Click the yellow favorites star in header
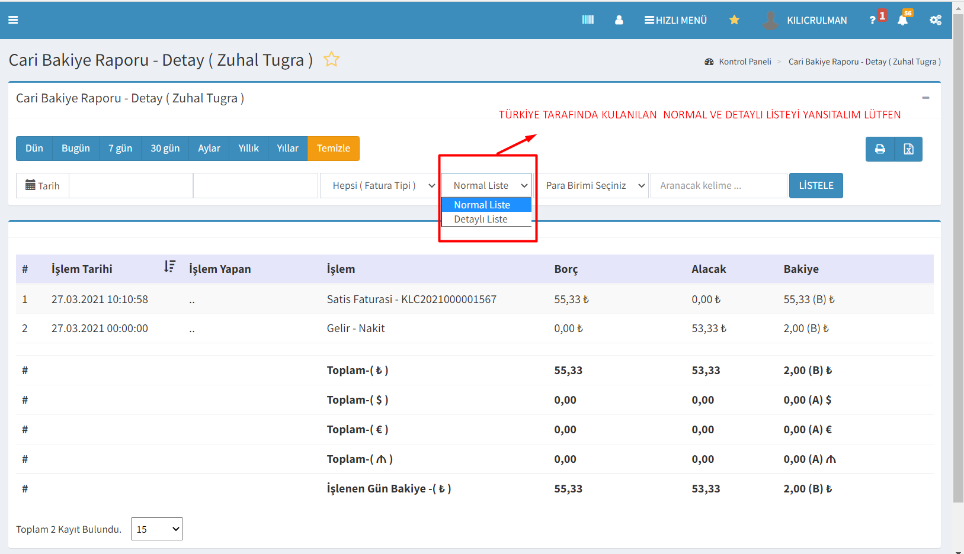964x554 pixels. pos(734,20)
